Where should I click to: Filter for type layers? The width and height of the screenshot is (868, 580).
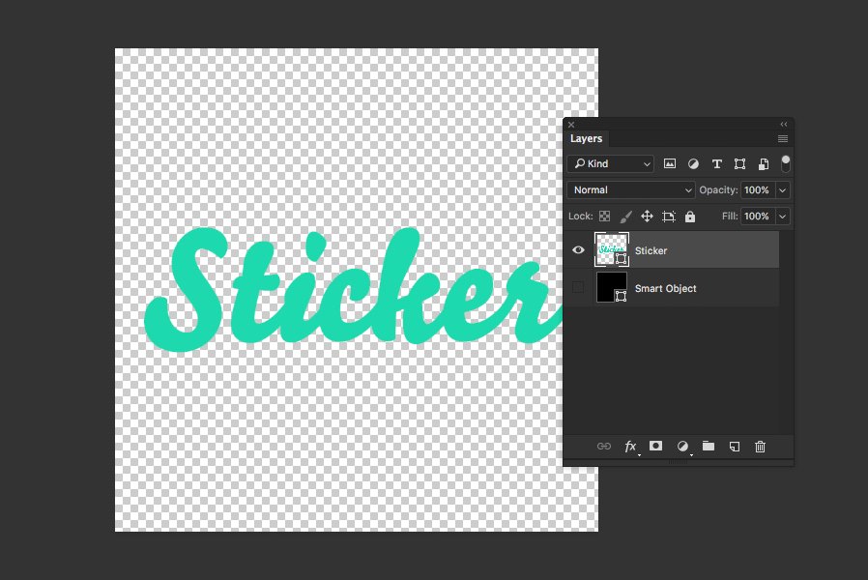(717, 163)
